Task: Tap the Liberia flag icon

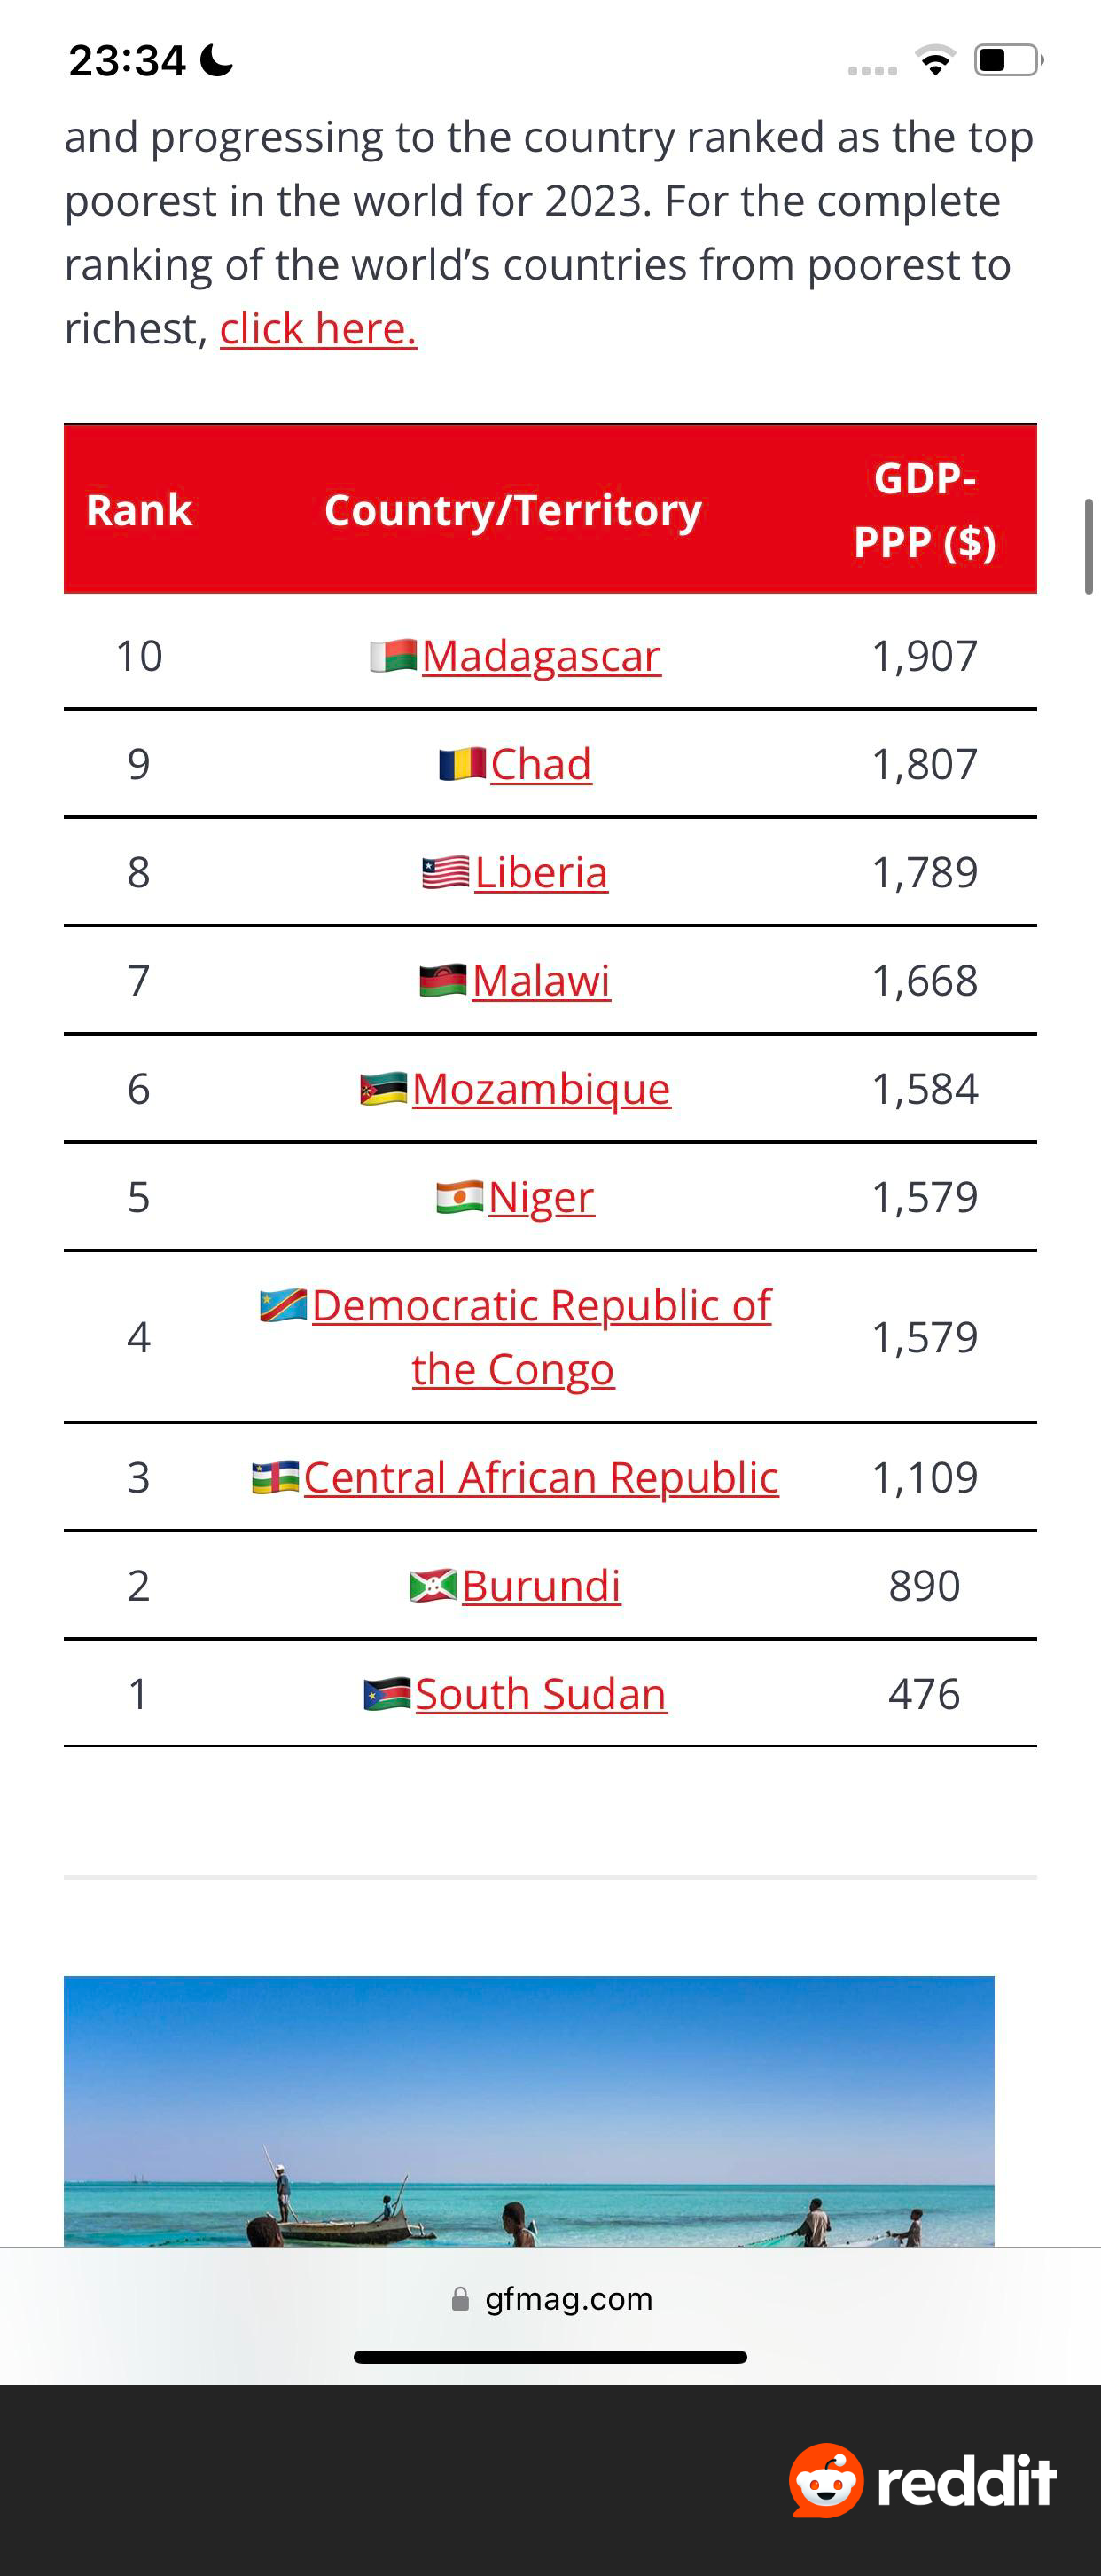Action: (x=446, y=872)
